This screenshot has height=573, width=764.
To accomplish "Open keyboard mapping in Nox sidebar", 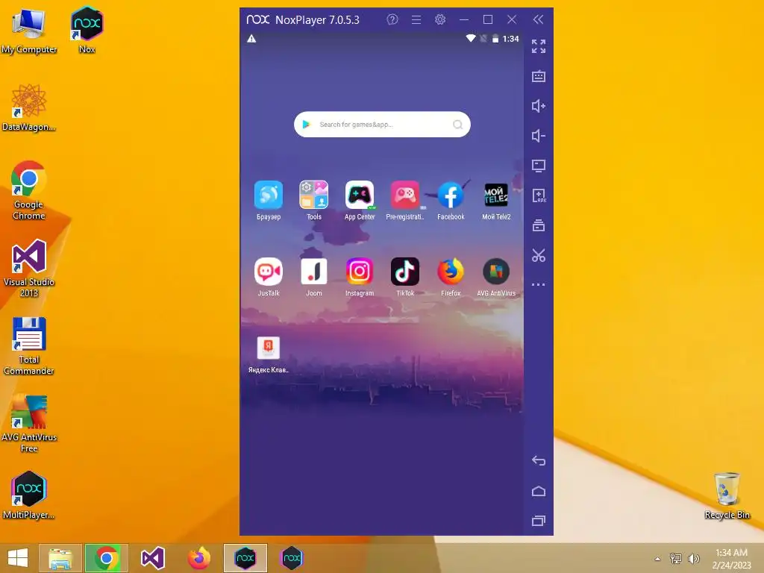I will pyautogui.click(x=539, y=77).
